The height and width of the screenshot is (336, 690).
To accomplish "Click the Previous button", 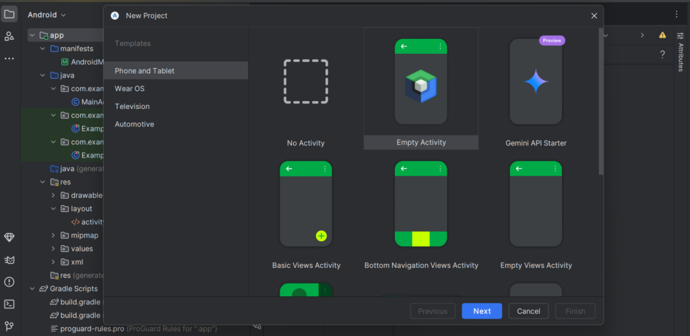I will pos(433,311).
